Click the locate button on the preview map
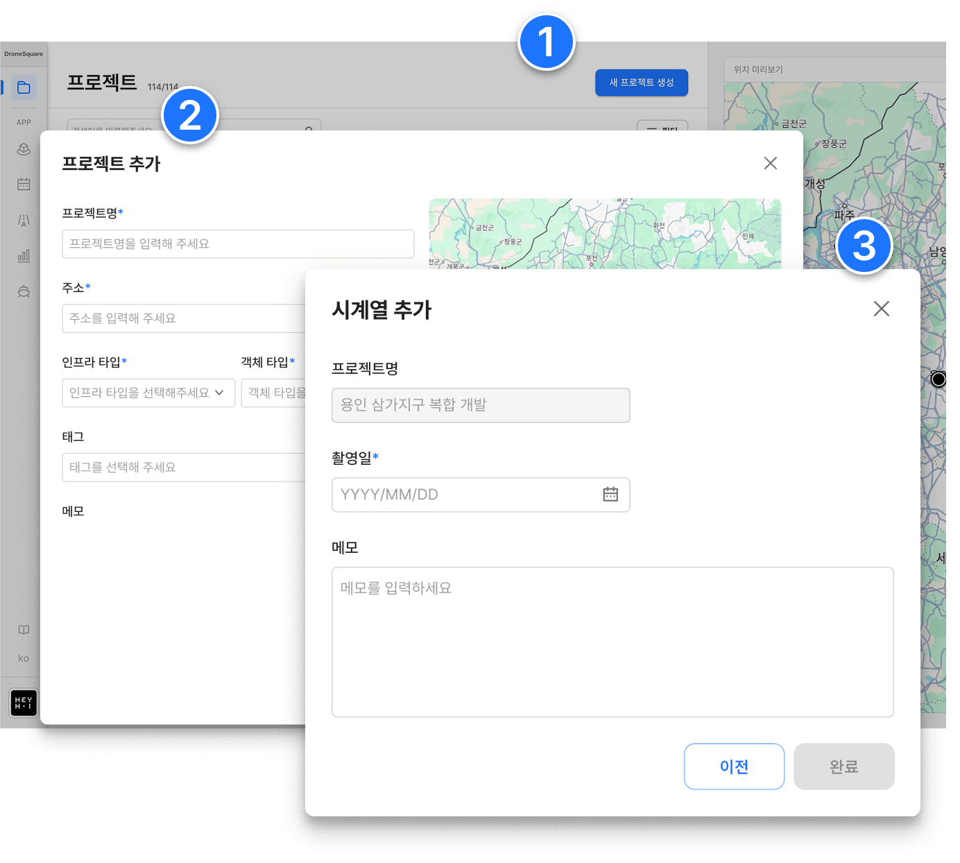Screen dimensions: 960x863 coord(938,379)
